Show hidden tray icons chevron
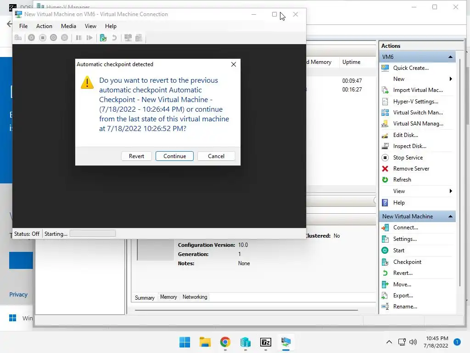The image size is (470, 353). click(x=389, y=342)
